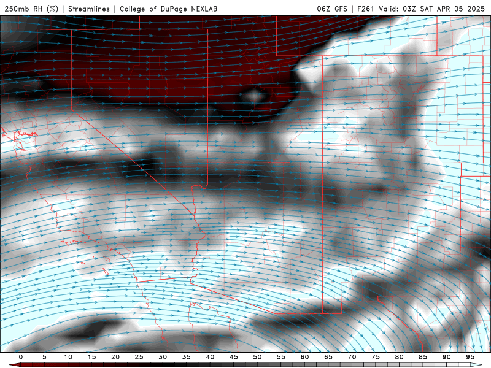Image resolution: width=491 pixels, height=368 pixels.
Task: Click the color scale label "80"
Action: tap(399, 357)
